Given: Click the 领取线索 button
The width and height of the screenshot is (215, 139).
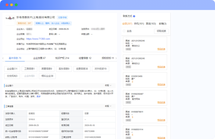Looking at the screenshot, I should point(162,31).
